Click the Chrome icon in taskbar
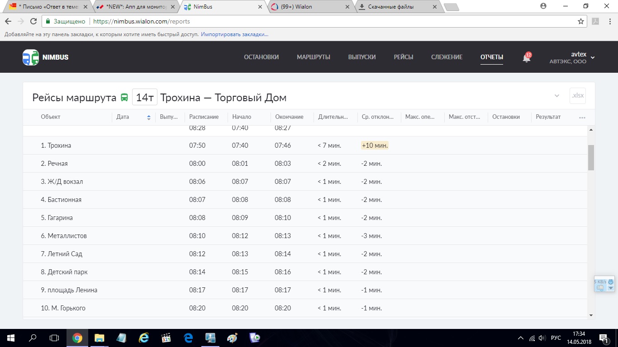Screen dimensions: 618x347 pyautogui.click(x=77, y=338)
